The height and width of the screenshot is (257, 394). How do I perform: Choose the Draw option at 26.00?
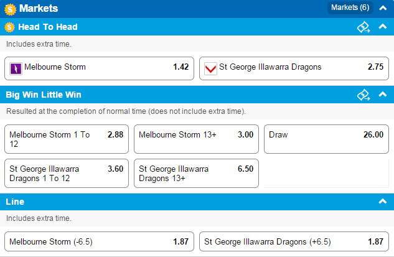(x=326, y=139)
